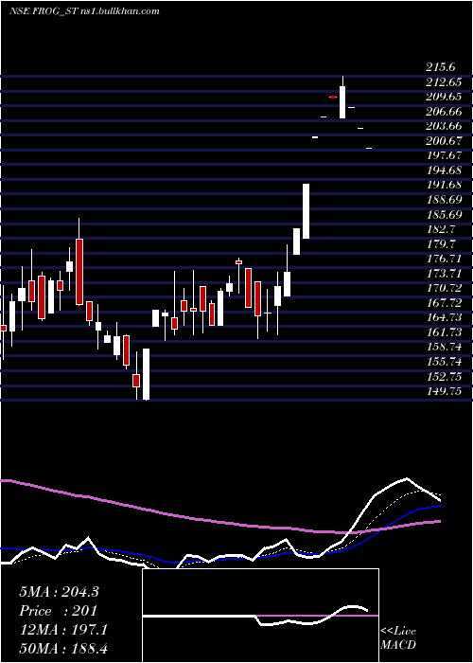Click the Price : 201 readout
The width and height of the screenshot is (473, 663).
(x=58, y=611)
